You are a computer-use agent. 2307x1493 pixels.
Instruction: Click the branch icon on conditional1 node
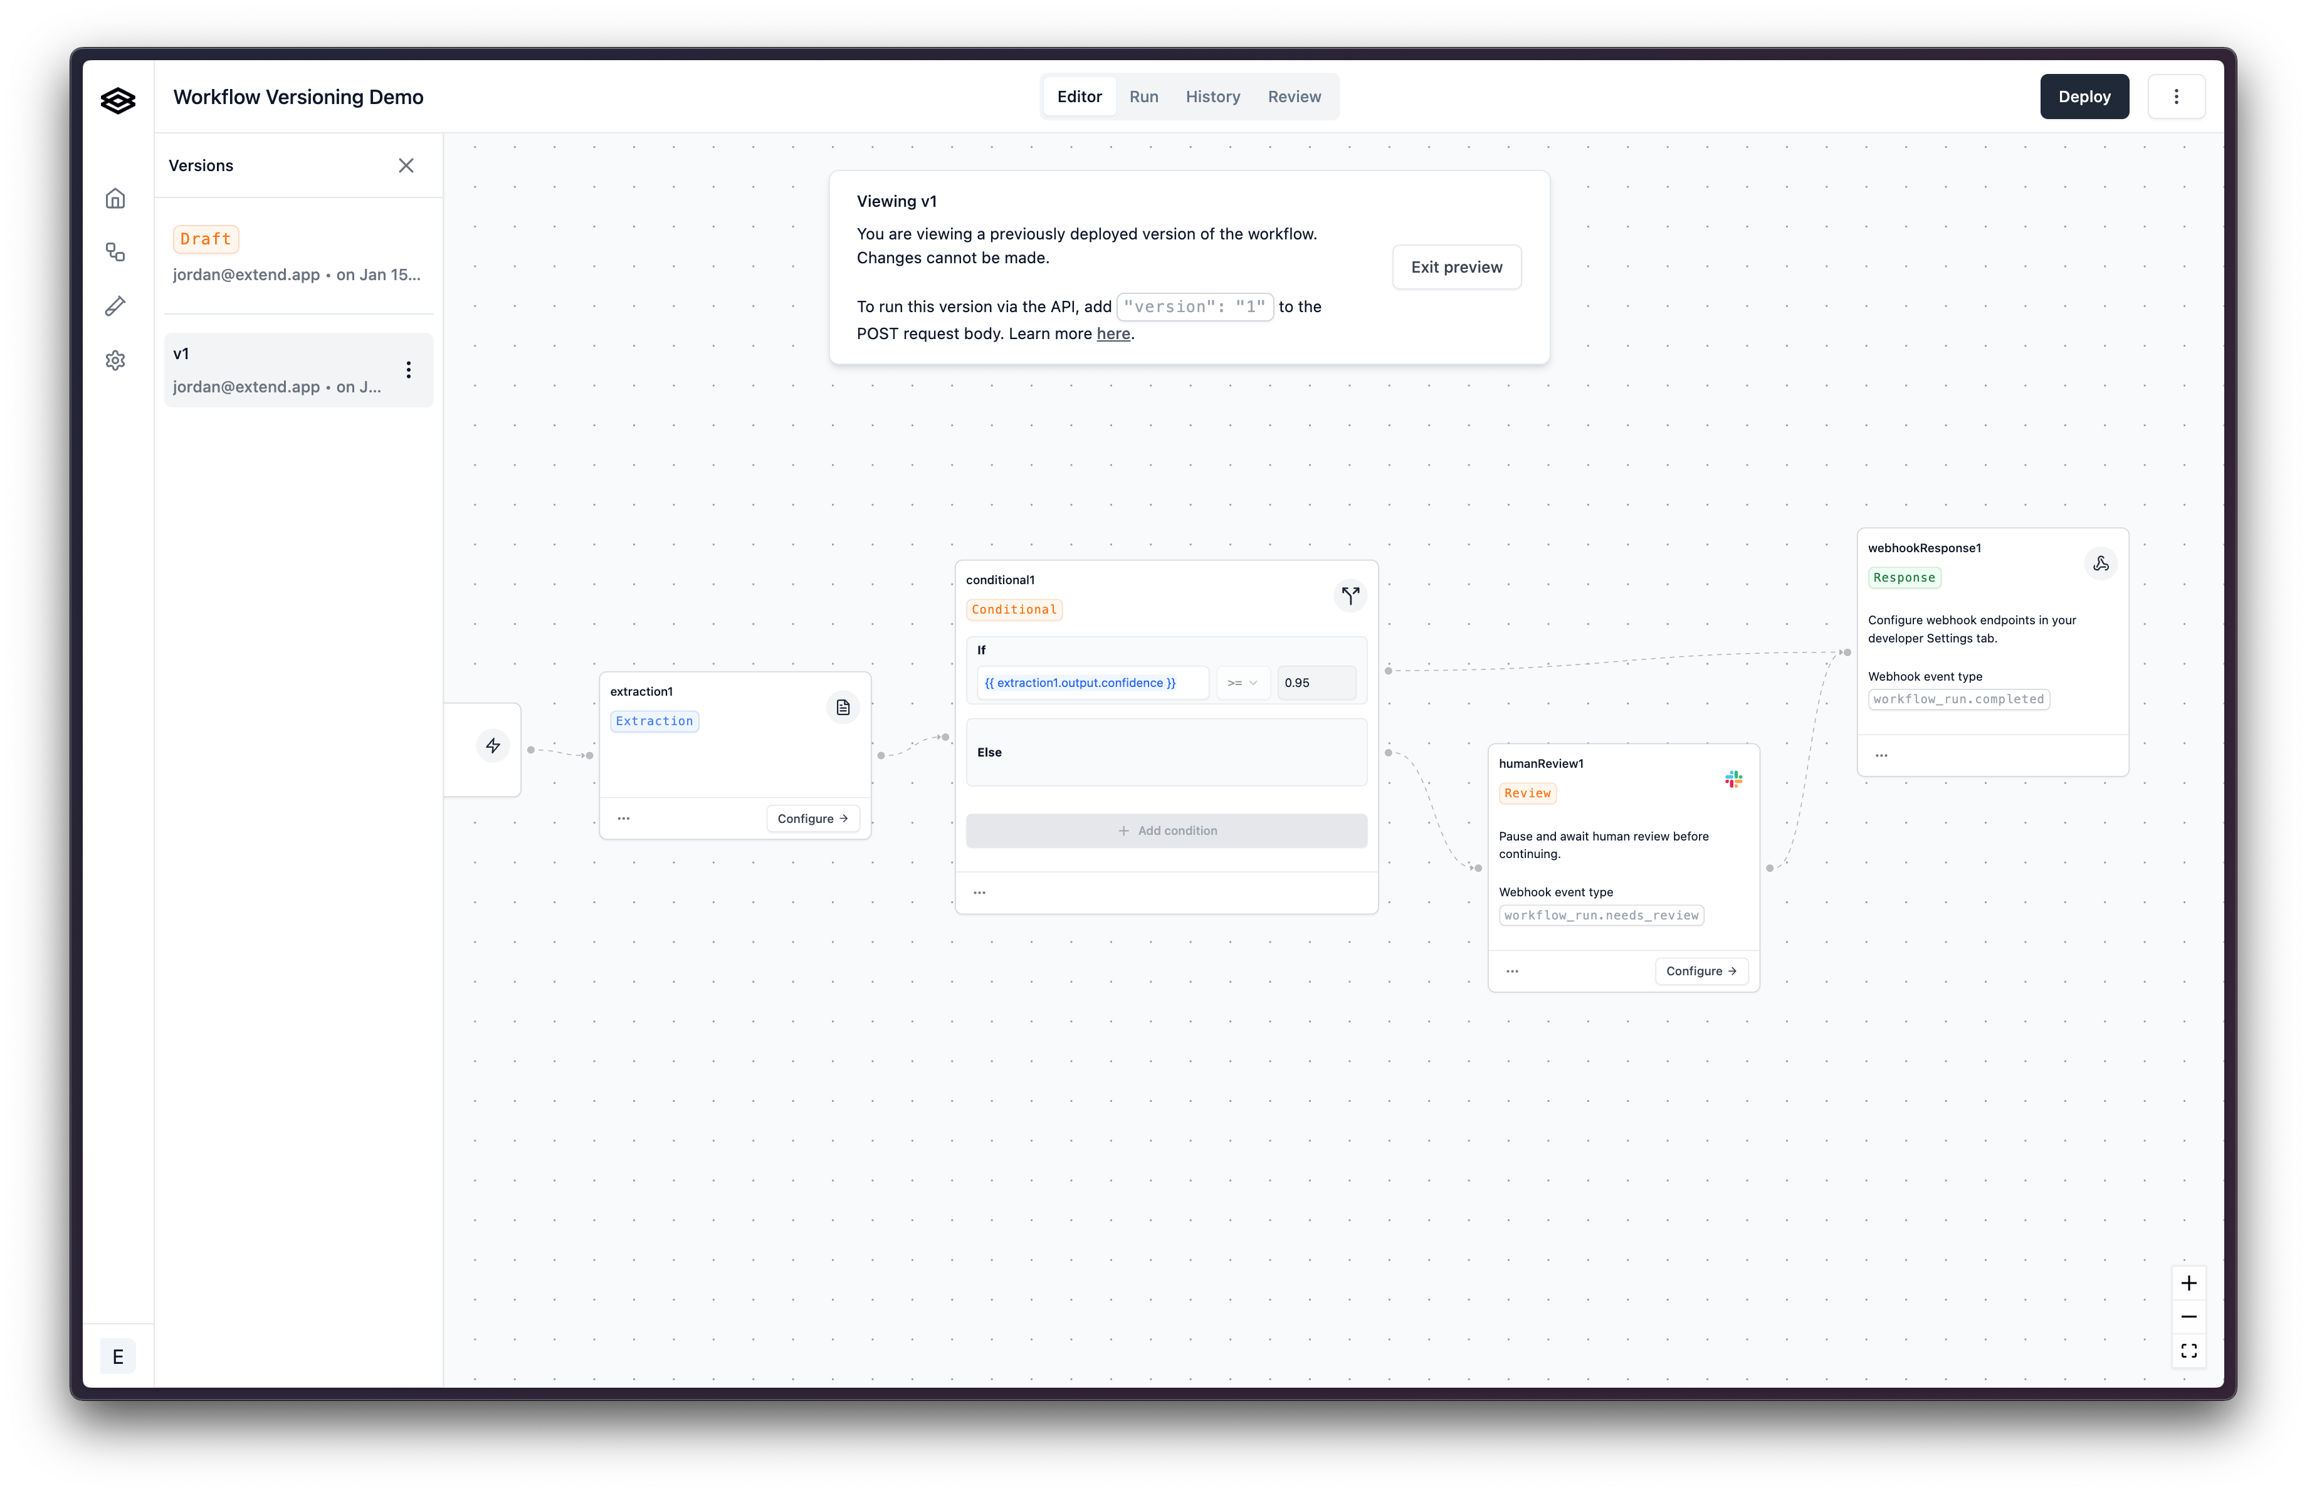[x=1350, y=595]
